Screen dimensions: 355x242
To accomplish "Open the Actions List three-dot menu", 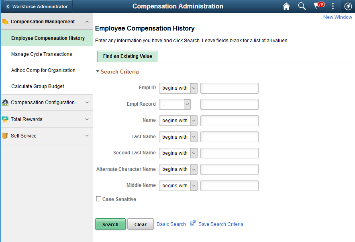I will (333, 6).
